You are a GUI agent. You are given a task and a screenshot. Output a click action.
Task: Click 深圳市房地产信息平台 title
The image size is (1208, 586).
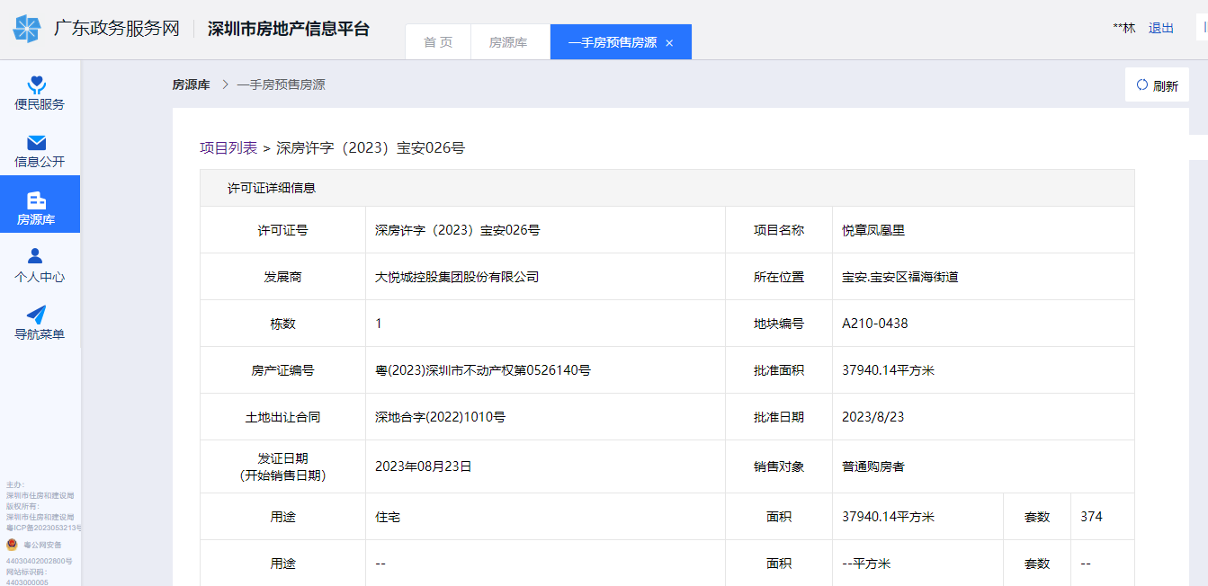coord(289,29)
